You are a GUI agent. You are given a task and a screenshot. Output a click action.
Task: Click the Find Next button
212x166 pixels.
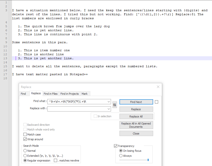click(x=136, y=102)
